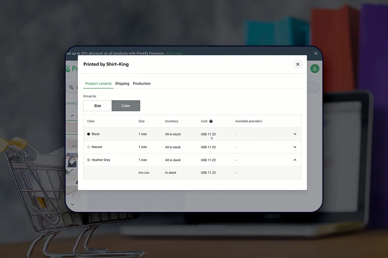Click the Catalog breadcrumb link

70,103
